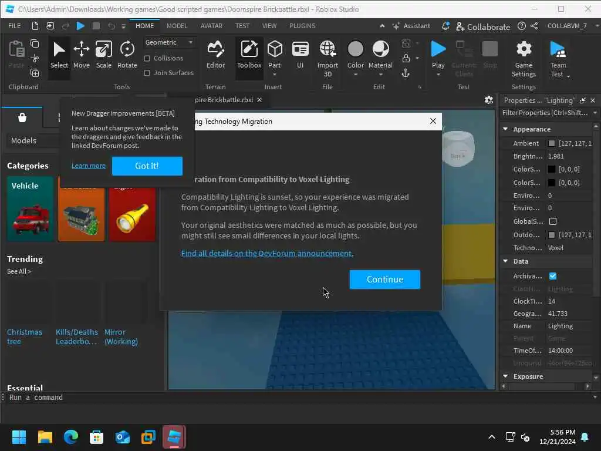
Task: Collapse the Data section
Action: pyautogui.click(x=505, y=261)
